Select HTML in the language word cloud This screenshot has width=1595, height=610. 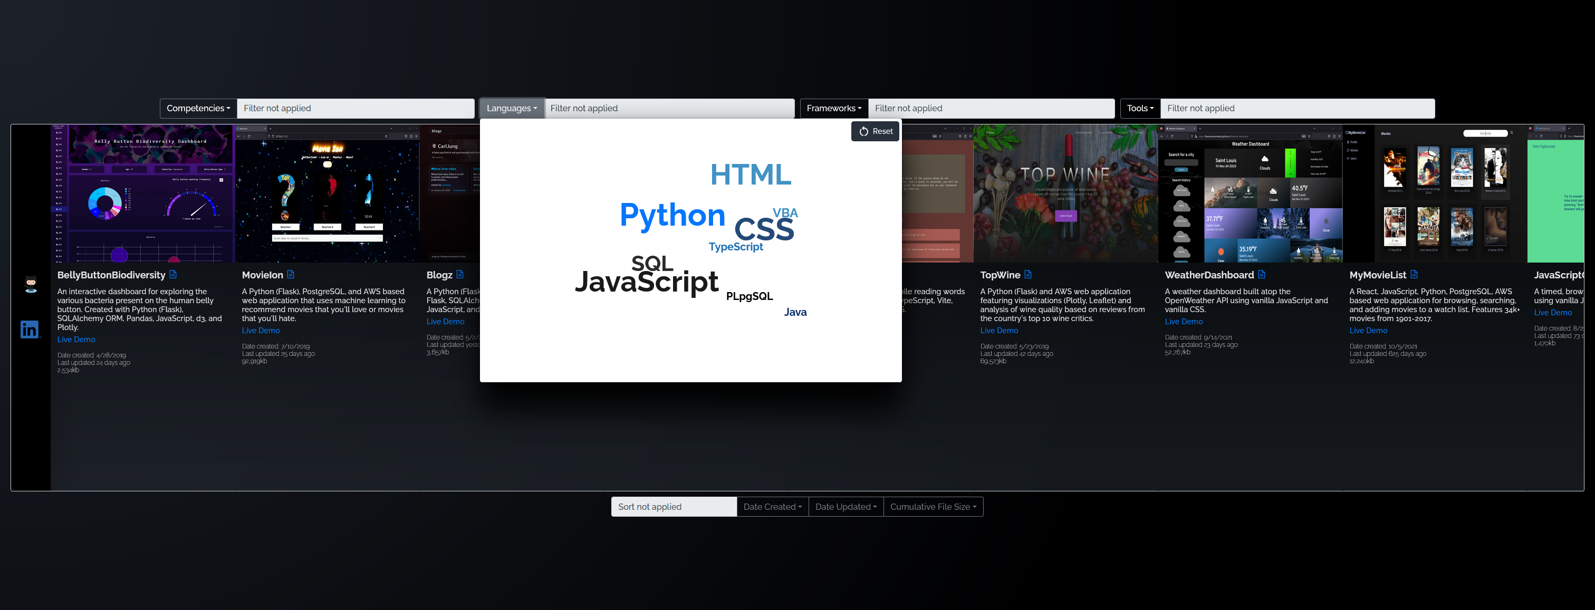(x=751, y=175)
